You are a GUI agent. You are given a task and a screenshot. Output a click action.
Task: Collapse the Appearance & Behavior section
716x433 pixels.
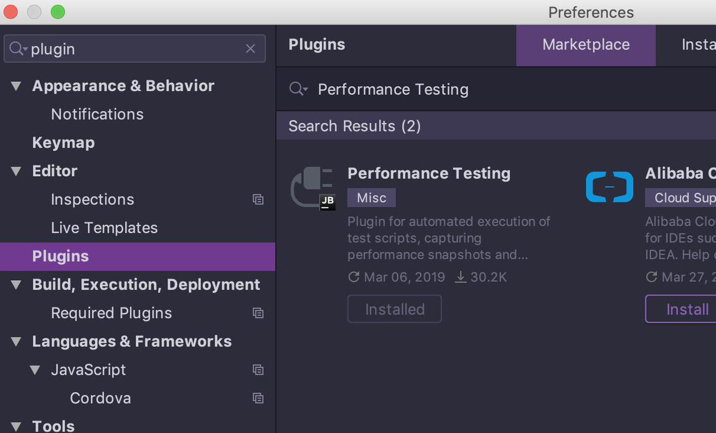tap(16, 86)
